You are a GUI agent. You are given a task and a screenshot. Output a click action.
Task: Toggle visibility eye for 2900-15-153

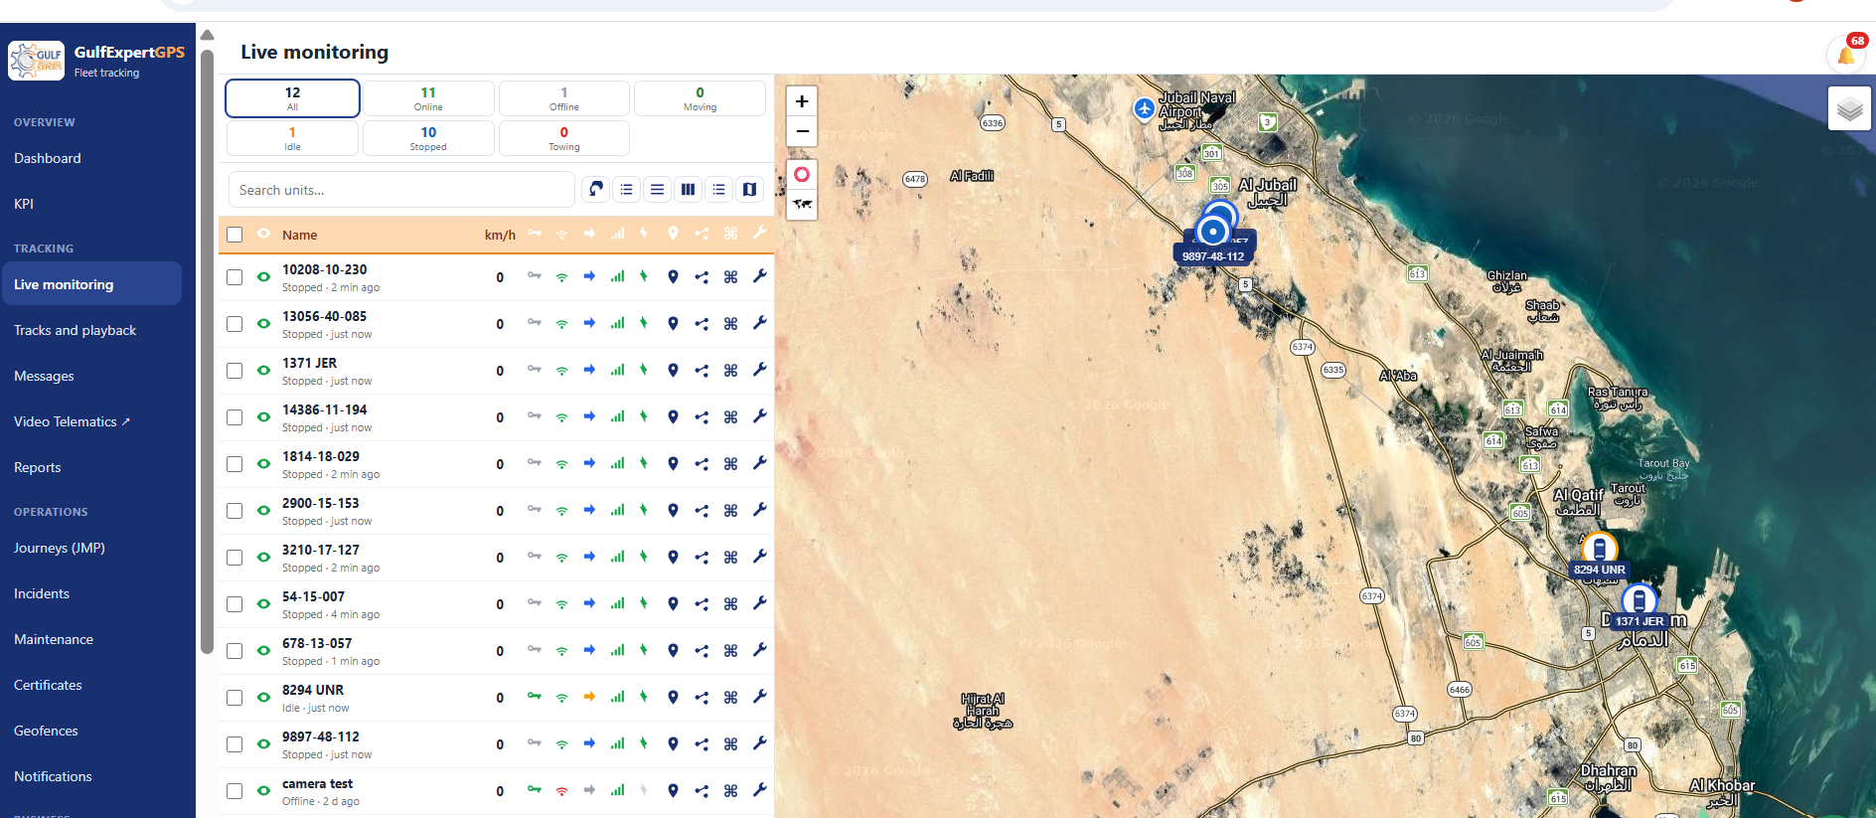(x=263, y=510)
